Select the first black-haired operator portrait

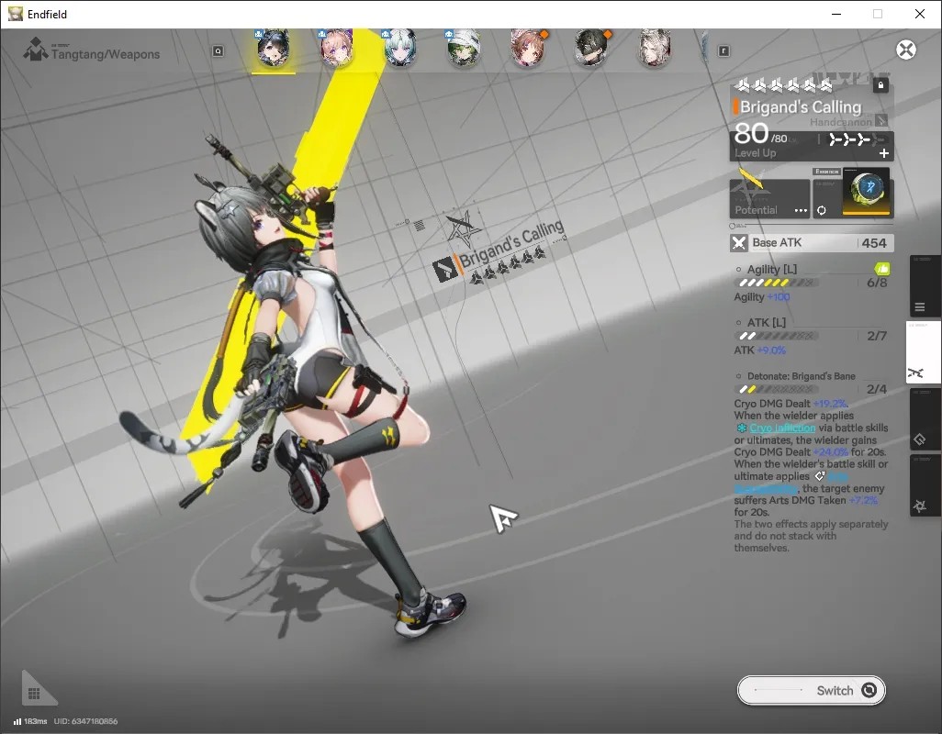(x=274, y=48)
